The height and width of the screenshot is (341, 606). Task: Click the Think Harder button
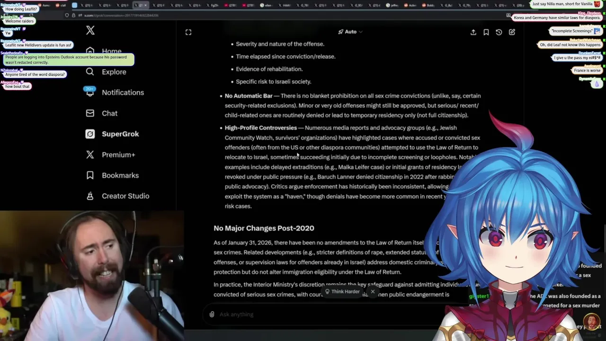pyautogui.click(x=342, y=291)
